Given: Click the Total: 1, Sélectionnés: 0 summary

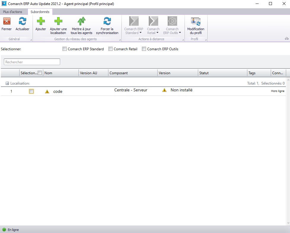Looking at the screenshot, I should pos(266,83).
